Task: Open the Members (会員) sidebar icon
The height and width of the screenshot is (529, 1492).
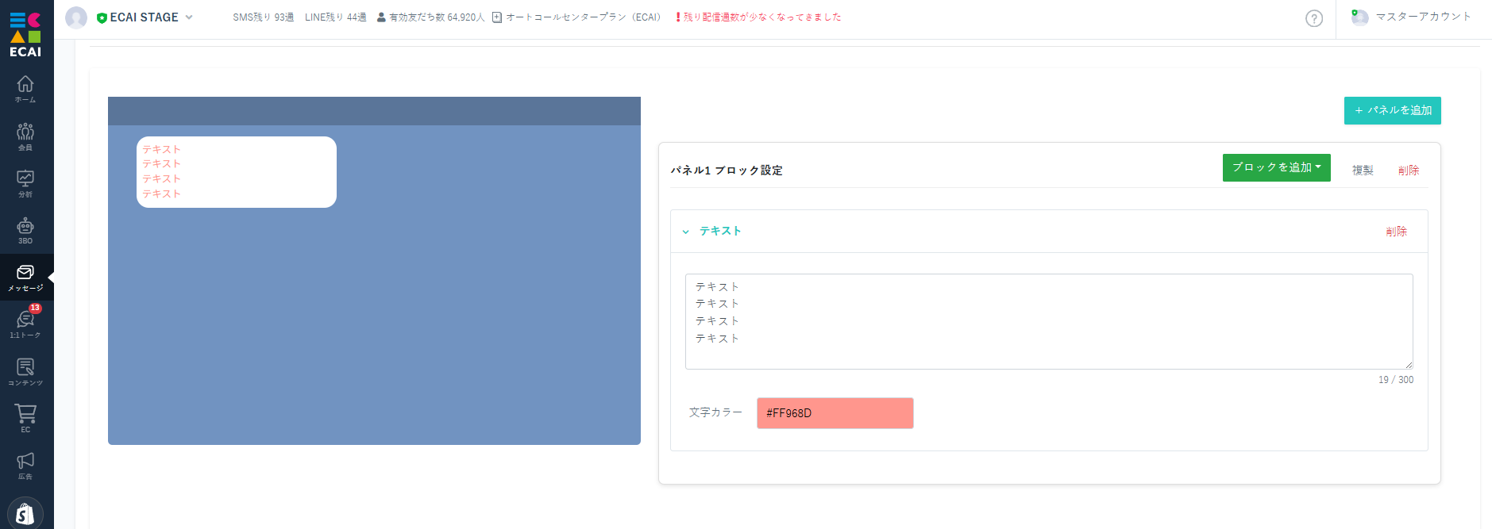Action: (x=25, y=136)
